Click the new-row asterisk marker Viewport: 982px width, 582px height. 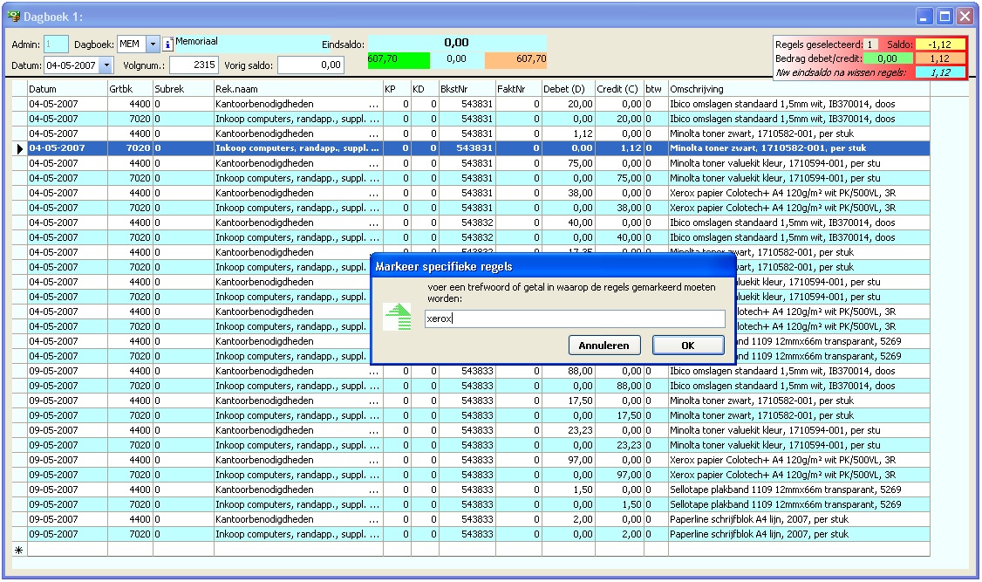pos(19,550)
